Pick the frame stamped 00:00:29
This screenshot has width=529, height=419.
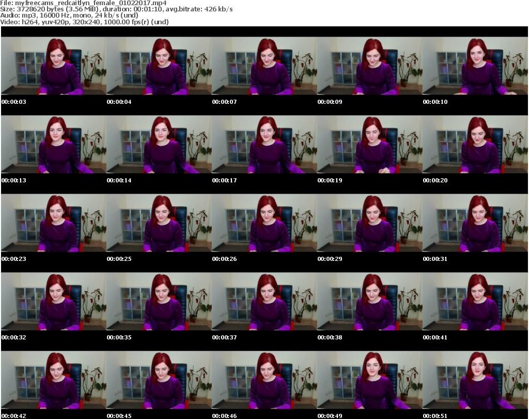pyautogui.click(x=370, y=223)
